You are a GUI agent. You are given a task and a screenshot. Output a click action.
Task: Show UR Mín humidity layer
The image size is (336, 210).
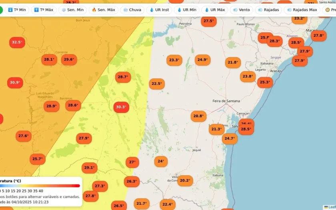coord(187,10)
